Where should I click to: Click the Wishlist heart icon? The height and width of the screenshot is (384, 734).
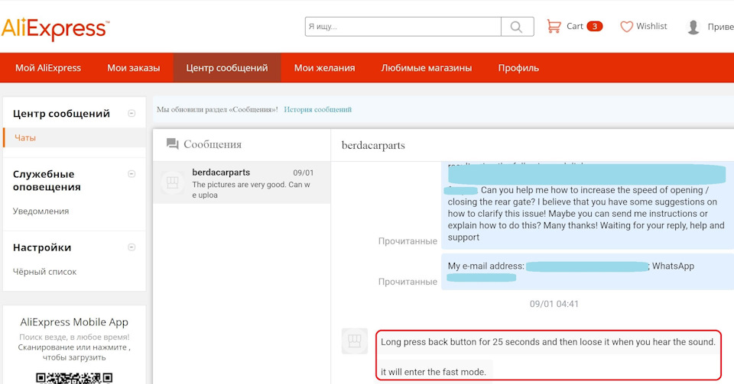pos(626,27)
